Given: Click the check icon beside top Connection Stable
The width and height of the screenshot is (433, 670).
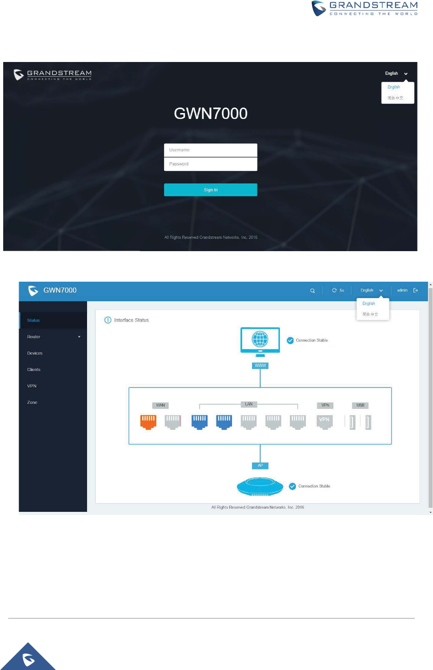Looking at the screenshot, I should point(290,340).
